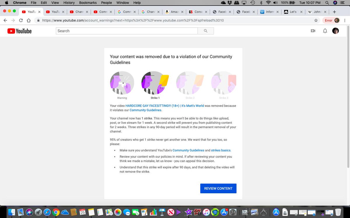
Task: Open the File menu
Action: pyautogui.click(x=34, y=3)
